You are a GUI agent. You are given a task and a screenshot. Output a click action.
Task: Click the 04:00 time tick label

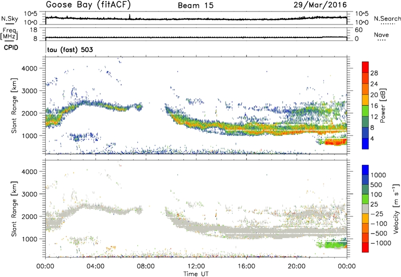point(96,266)
